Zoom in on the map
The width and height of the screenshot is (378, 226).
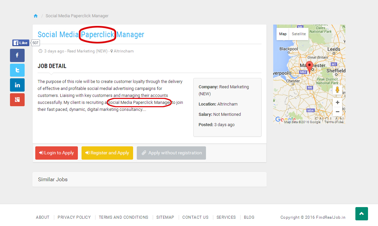pos(337,103)
